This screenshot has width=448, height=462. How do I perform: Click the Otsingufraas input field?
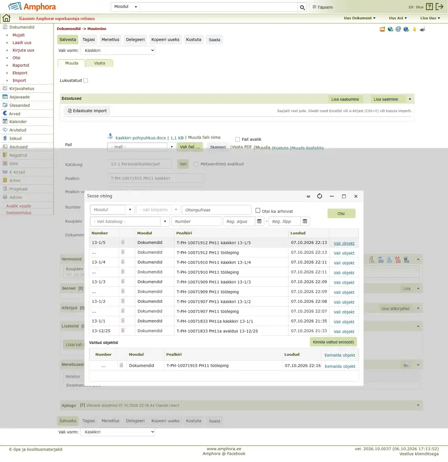click(x=216, y=210)
